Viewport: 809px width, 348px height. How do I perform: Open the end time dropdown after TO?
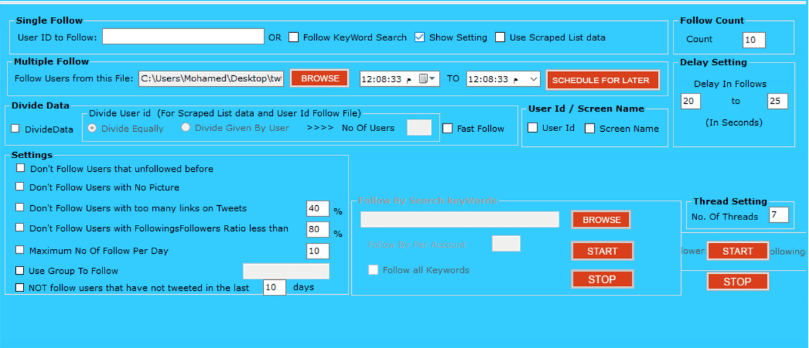[x=534, y=79]
